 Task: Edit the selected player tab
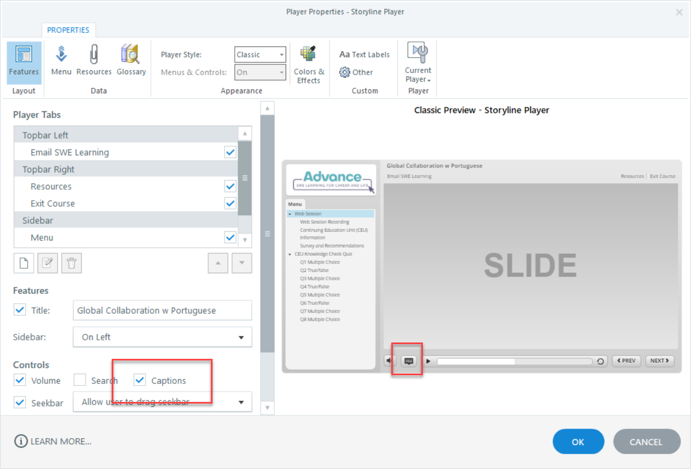(47, 263)
